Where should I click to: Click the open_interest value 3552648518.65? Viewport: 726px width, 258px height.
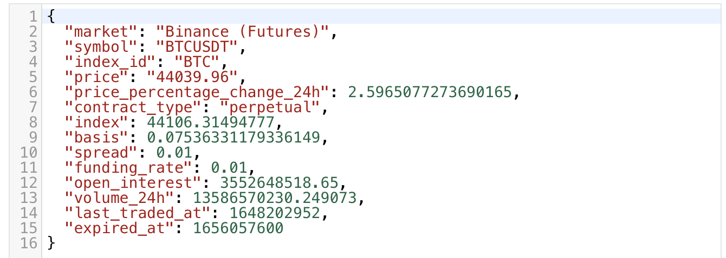275,183
